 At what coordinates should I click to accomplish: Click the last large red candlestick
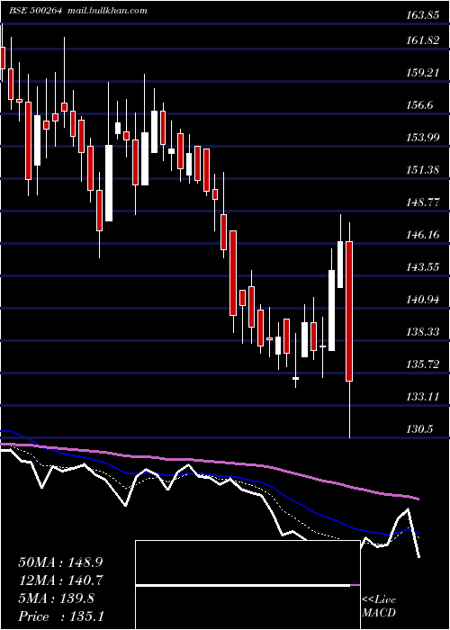(x=349, y=311)
